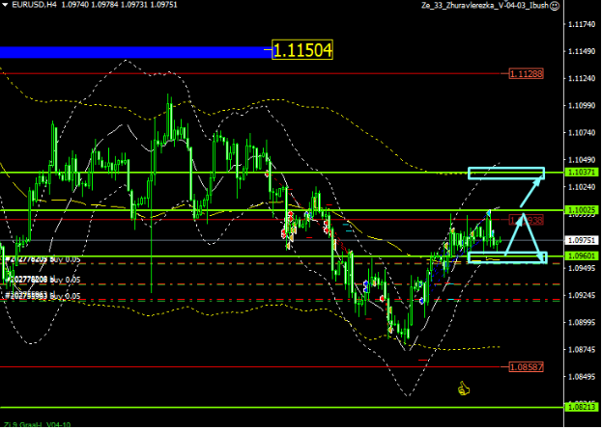Select the upper cyan rectangle near 1.10371
Screen dimensions: 602x430
click(506, 174)
